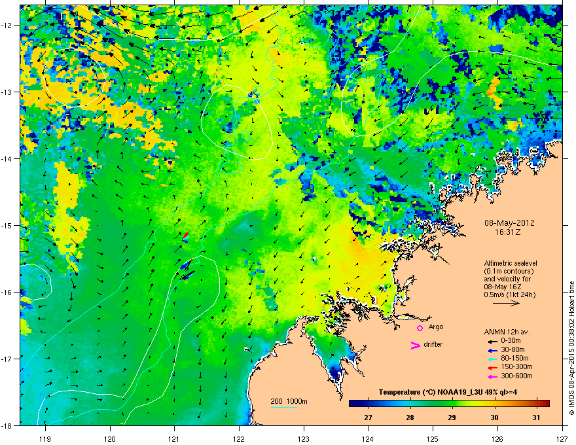The height and width of the screenshot is (445, 576).
Task: Click the '300-600m' depth label
Action: (x=516, y=376)
